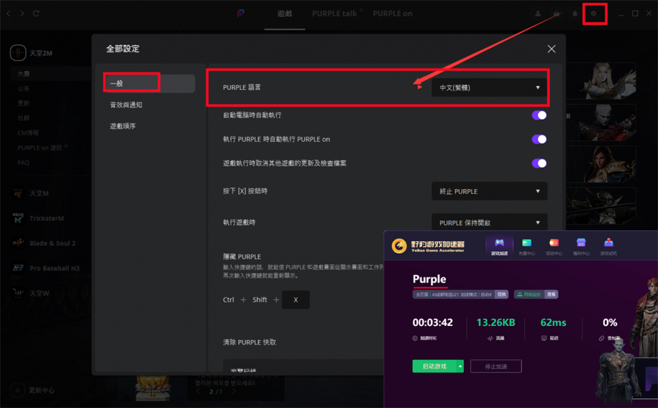Toggle 遊戲執行時取消其他遊戲的更新 switch
This screenshot has width=658, height=408.
[x=540, y=164]
